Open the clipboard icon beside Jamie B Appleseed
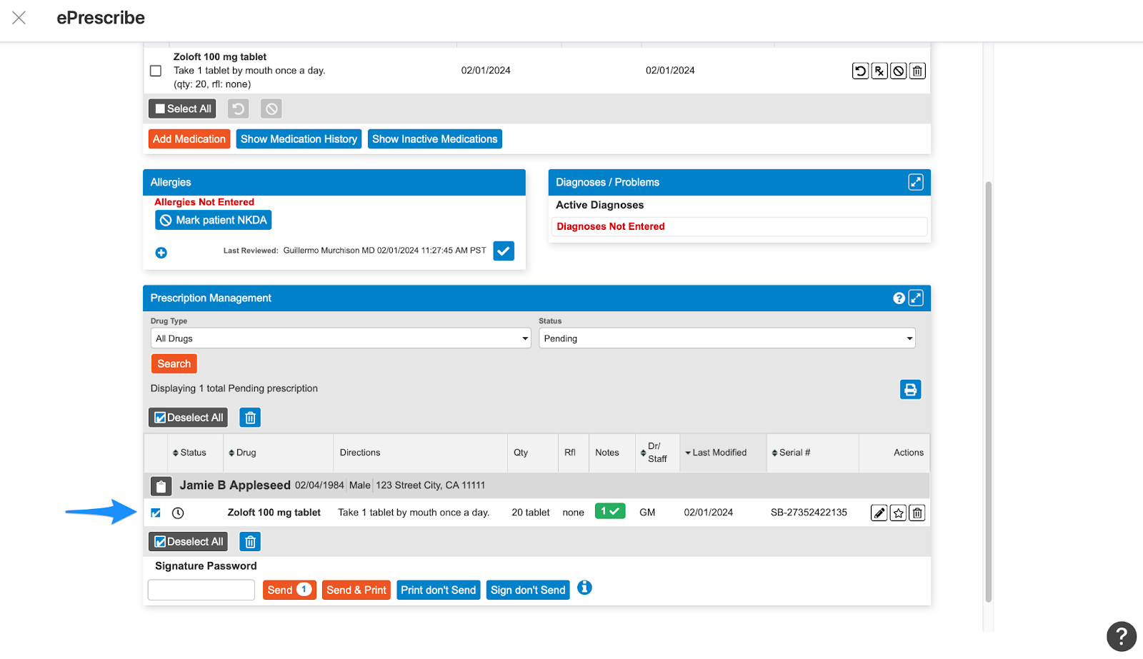 click(x=161, y=486)
